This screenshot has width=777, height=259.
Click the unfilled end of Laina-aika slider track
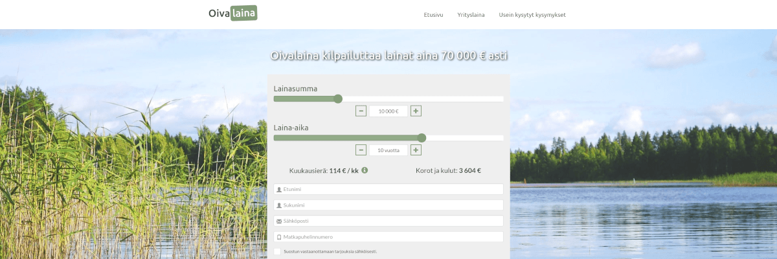click(x=499, y=138)
